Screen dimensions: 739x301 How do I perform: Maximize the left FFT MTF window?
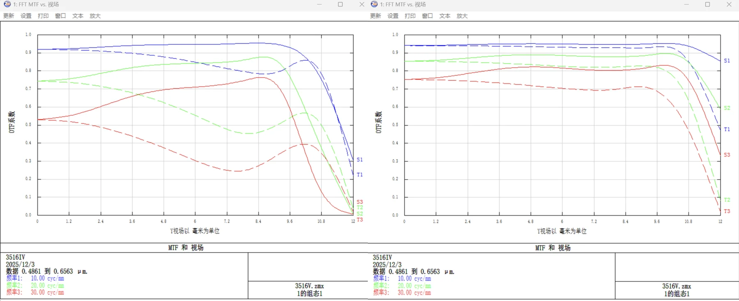click(340, 4)
